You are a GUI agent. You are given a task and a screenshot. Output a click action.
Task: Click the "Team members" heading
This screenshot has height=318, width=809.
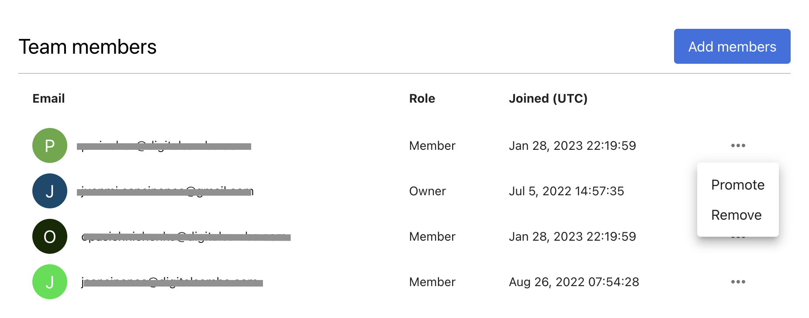click(87, 47)
